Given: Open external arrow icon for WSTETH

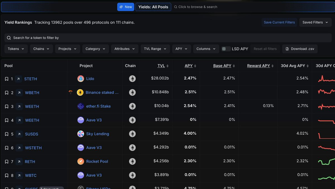Looking at the screenshot, I should (x=19, y=148).
